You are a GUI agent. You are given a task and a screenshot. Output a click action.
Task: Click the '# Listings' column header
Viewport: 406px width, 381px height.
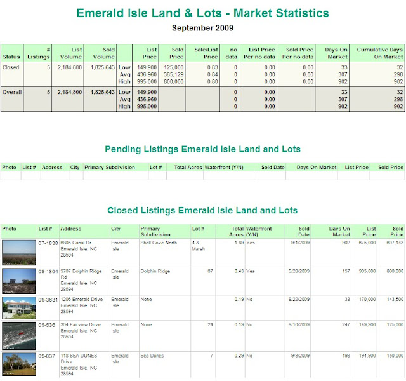click(38, 53)
